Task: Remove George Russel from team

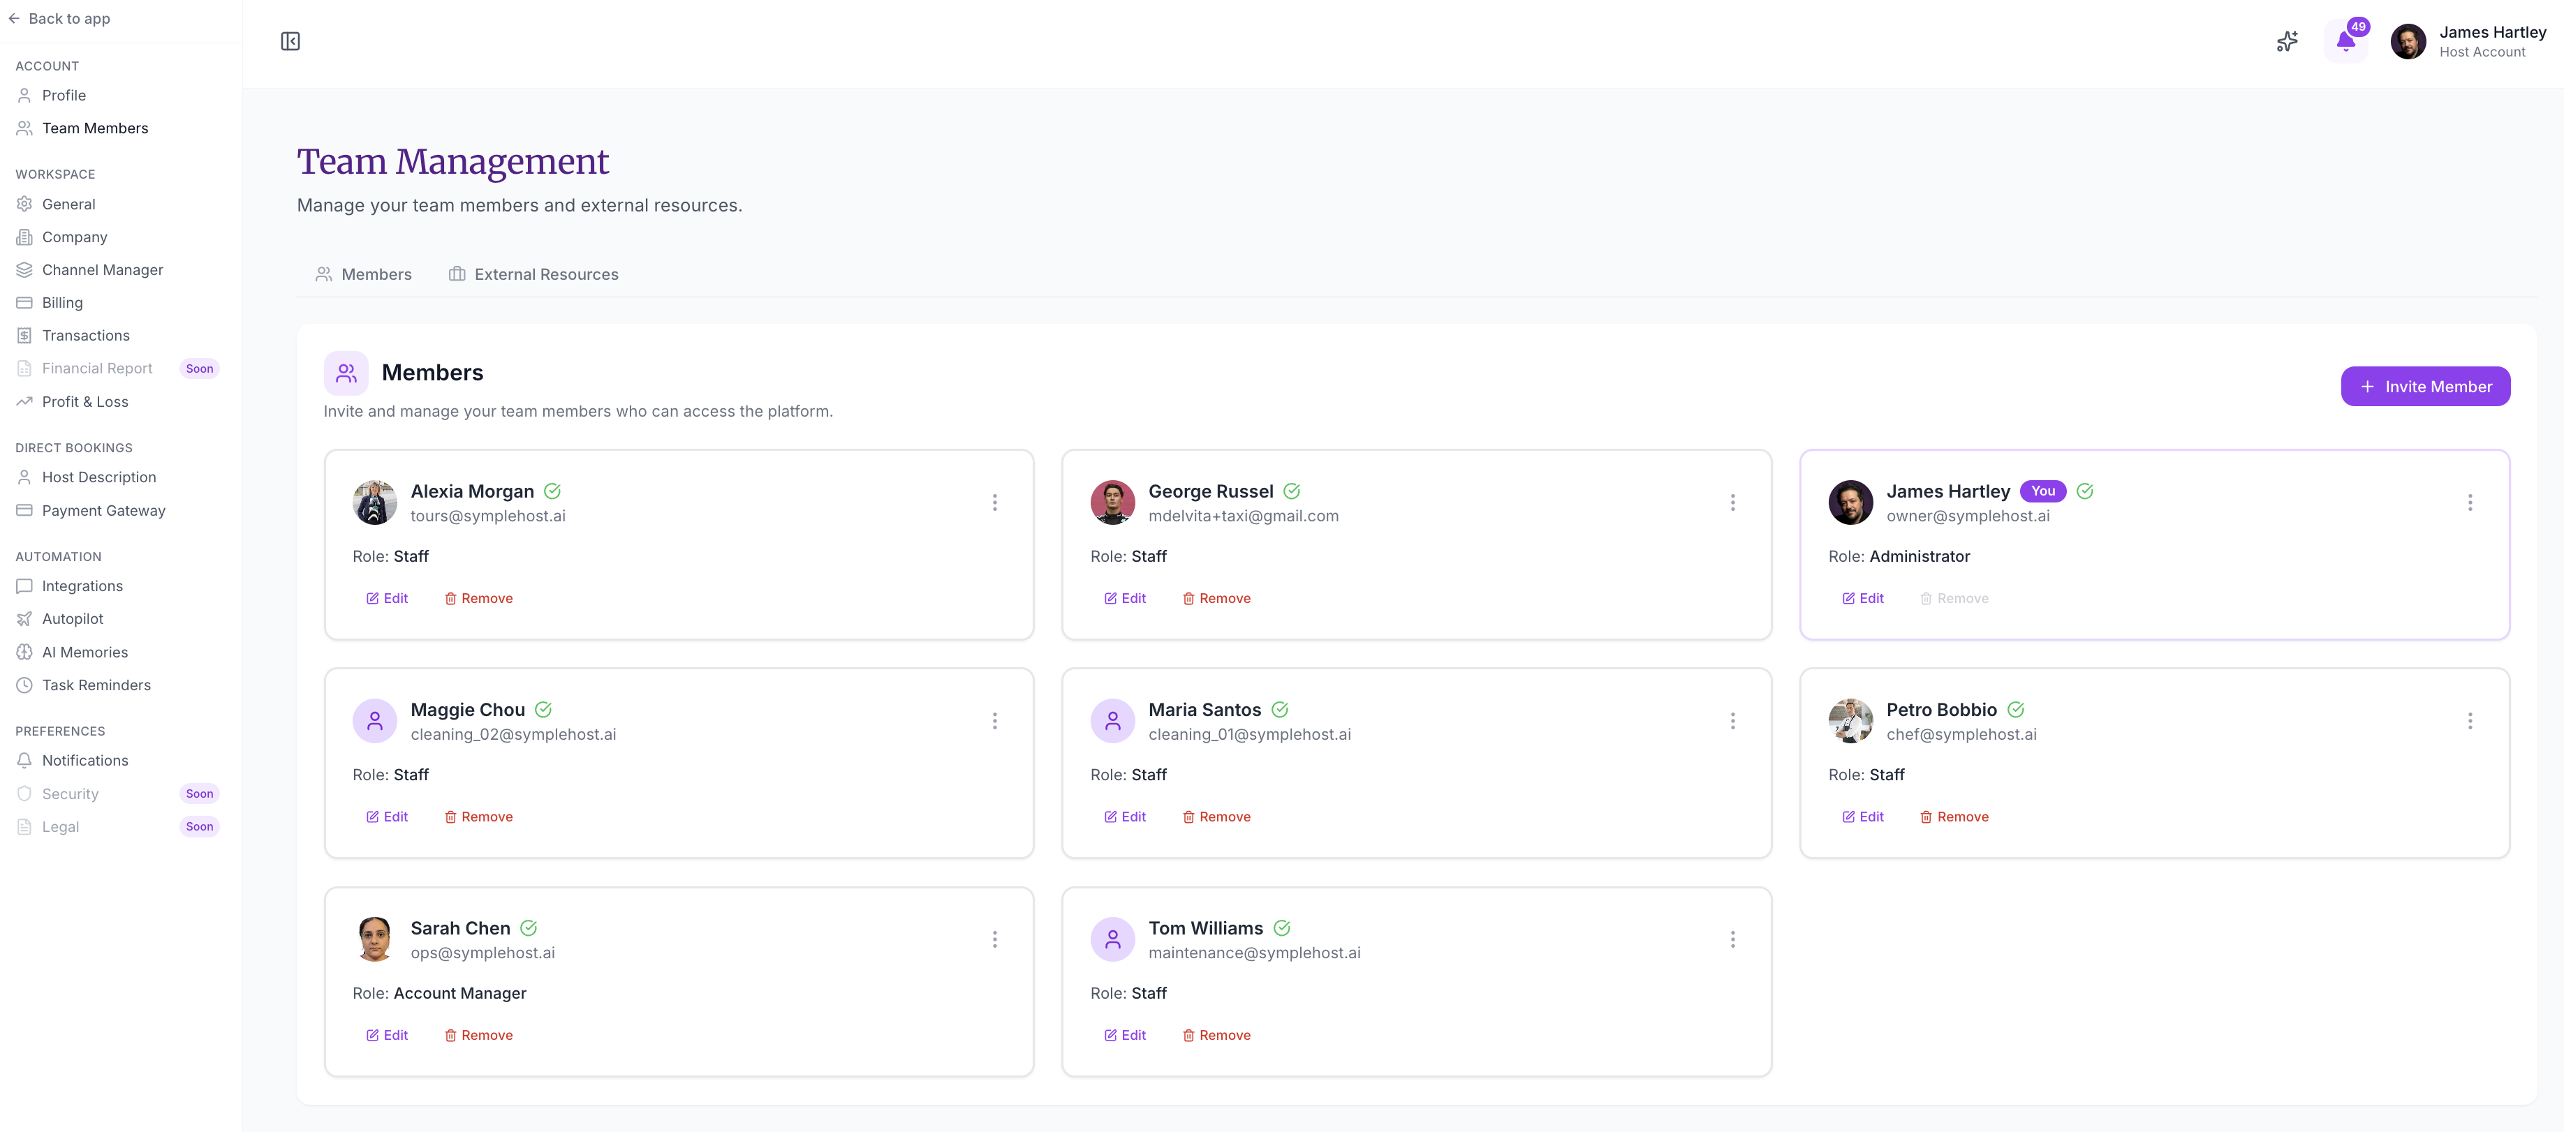Action: [x=1216, y=599]
